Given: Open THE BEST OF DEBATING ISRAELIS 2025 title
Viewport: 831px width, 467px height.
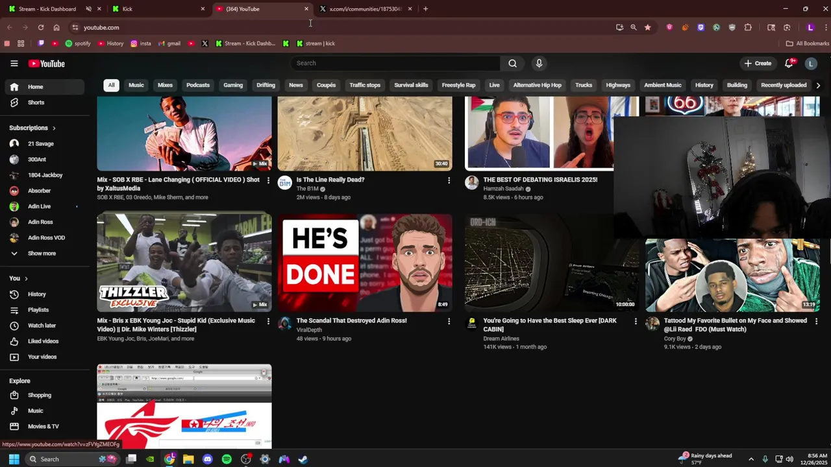Looking at the screenshot, I should tap(540, 180).
